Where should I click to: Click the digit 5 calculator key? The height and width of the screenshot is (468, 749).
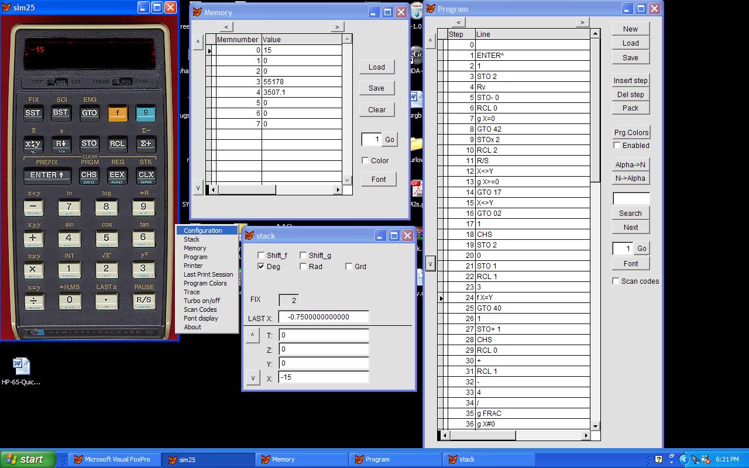106,239
